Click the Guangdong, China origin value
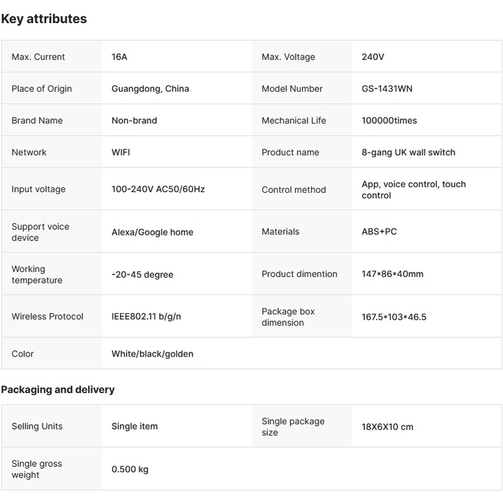Viewport: 503px width, 496px height. coord(150,89)
